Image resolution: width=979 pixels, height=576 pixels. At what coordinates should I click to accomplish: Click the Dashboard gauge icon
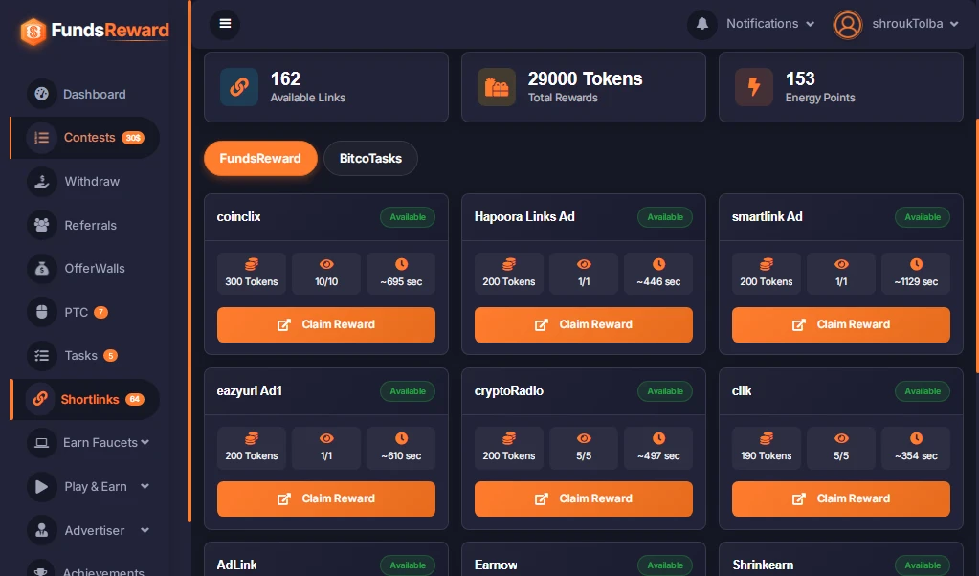[x=42, y=94]
